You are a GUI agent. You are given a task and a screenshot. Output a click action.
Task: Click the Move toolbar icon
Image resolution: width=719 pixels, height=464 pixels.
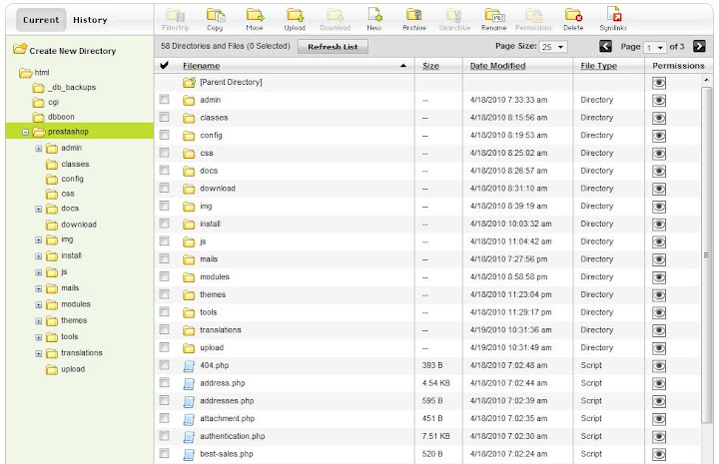tap(255, 15)
